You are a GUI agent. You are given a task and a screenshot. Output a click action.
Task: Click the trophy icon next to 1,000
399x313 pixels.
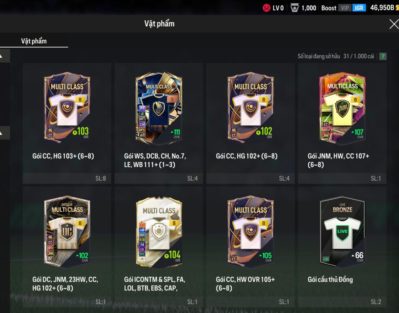(294, 8)
